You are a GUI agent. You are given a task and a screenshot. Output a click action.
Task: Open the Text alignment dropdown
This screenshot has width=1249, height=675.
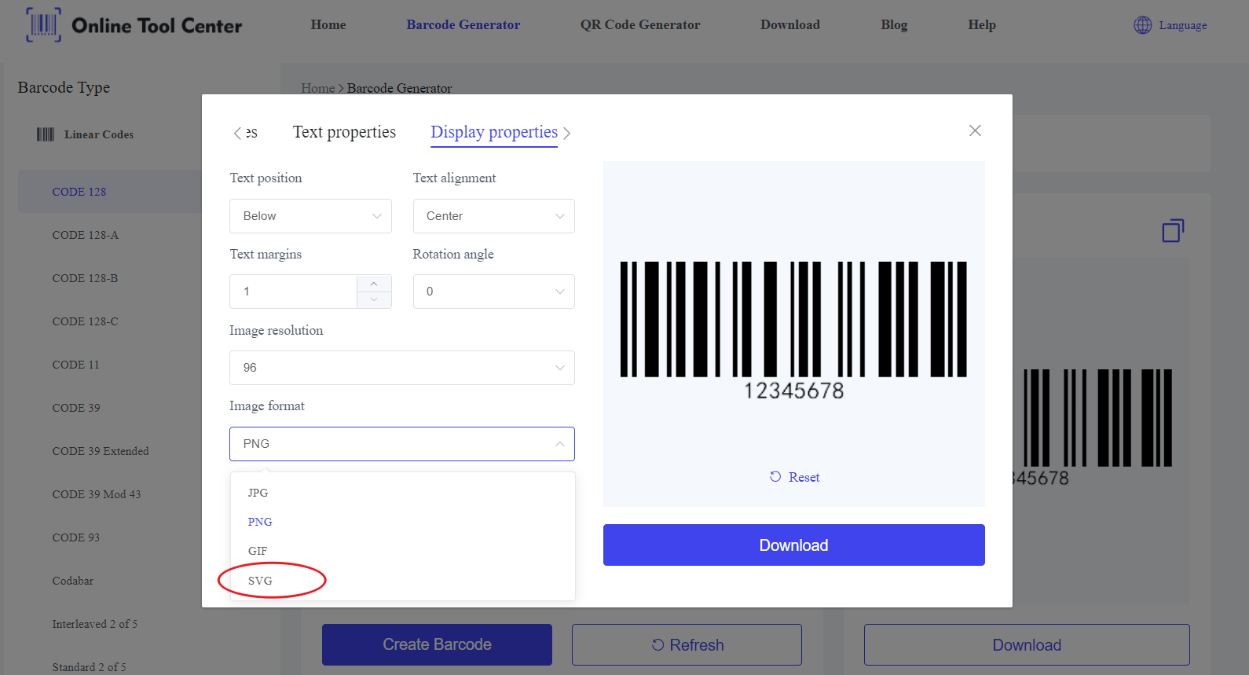(493, 216)
